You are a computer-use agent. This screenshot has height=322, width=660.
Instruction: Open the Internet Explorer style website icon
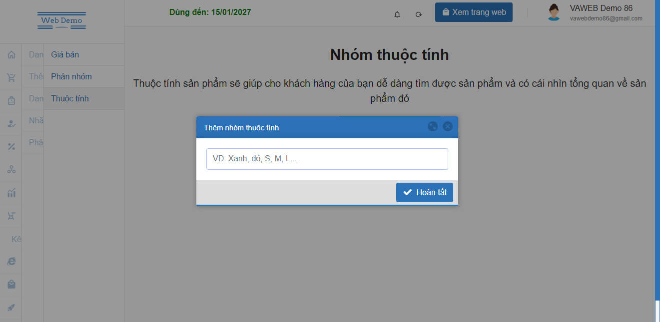(11, 261)
